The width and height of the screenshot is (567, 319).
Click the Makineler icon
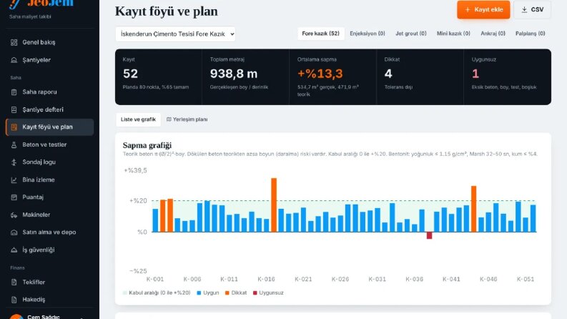point(14,215)
